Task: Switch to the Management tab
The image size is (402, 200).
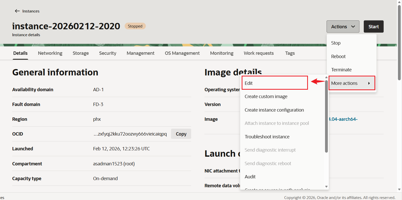Action: click(x=140, y=53)
